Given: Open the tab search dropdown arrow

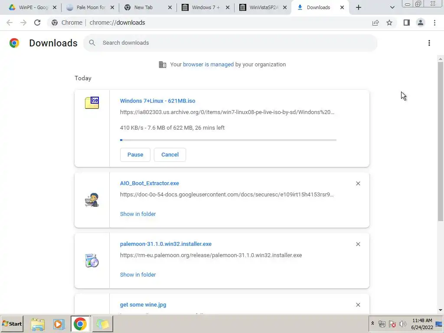Looking at the screenshot, I should pos(392,7).
